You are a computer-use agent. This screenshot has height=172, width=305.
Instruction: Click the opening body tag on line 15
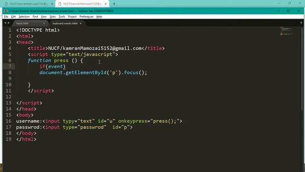point(25,115)
